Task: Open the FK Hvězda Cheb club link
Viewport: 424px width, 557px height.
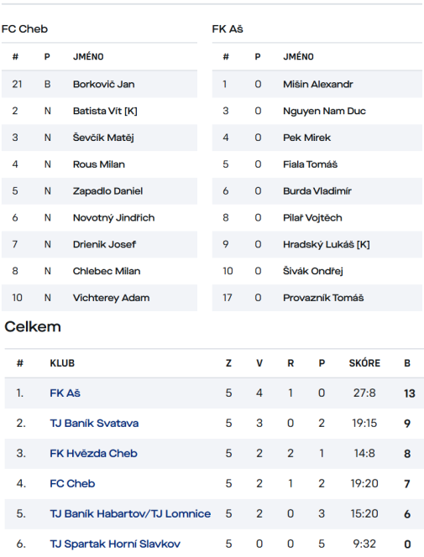Action: 93,453
